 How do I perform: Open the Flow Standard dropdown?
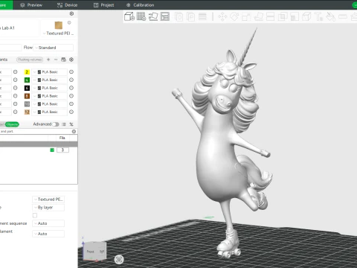(54, 48)
